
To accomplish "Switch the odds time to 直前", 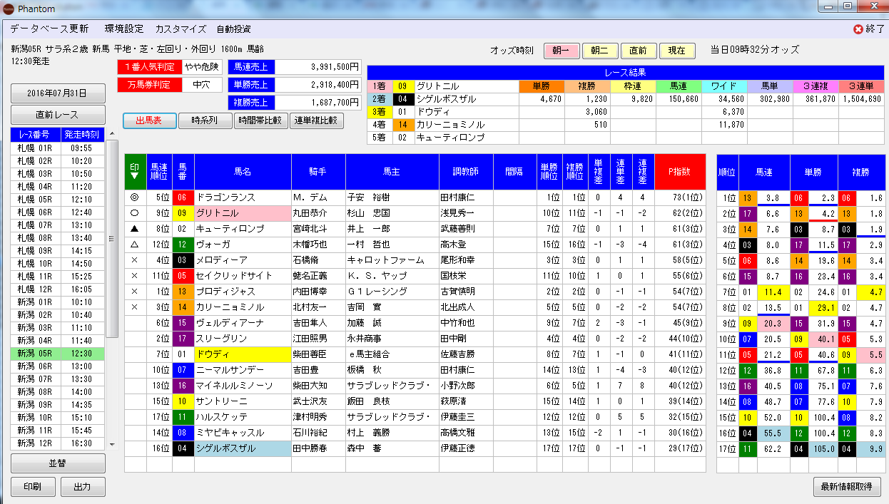I will pyautogui.click(x=638, y=51).
